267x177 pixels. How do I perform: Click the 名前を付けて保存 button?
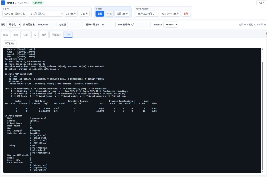coord(170,14)
